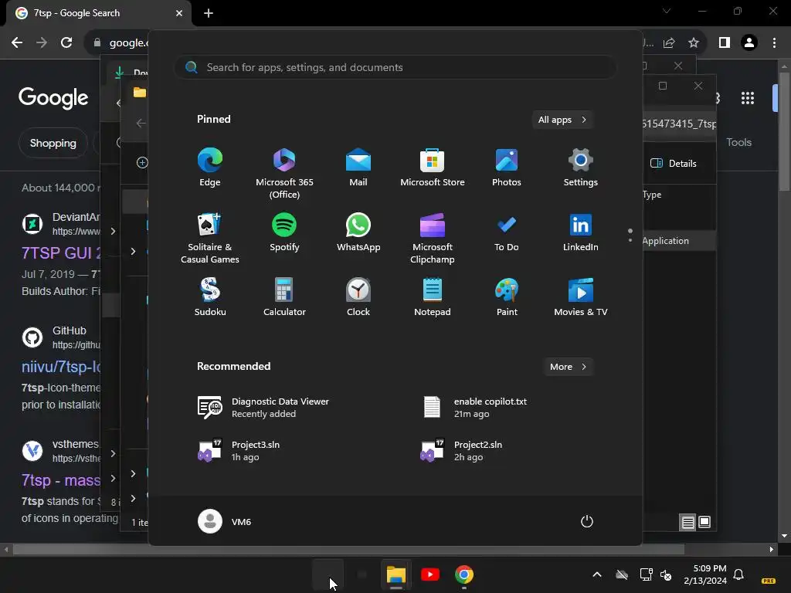Viewport: 791px width, 593px height.
Task: Open Project3.sln recent file
Action: point(239,451)
